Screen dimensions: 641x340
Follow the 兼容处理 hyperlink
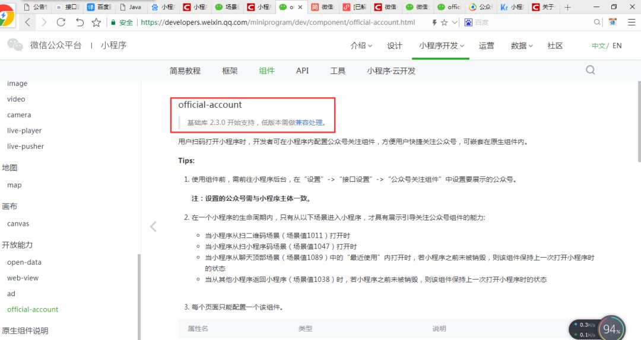click(309, 123)
